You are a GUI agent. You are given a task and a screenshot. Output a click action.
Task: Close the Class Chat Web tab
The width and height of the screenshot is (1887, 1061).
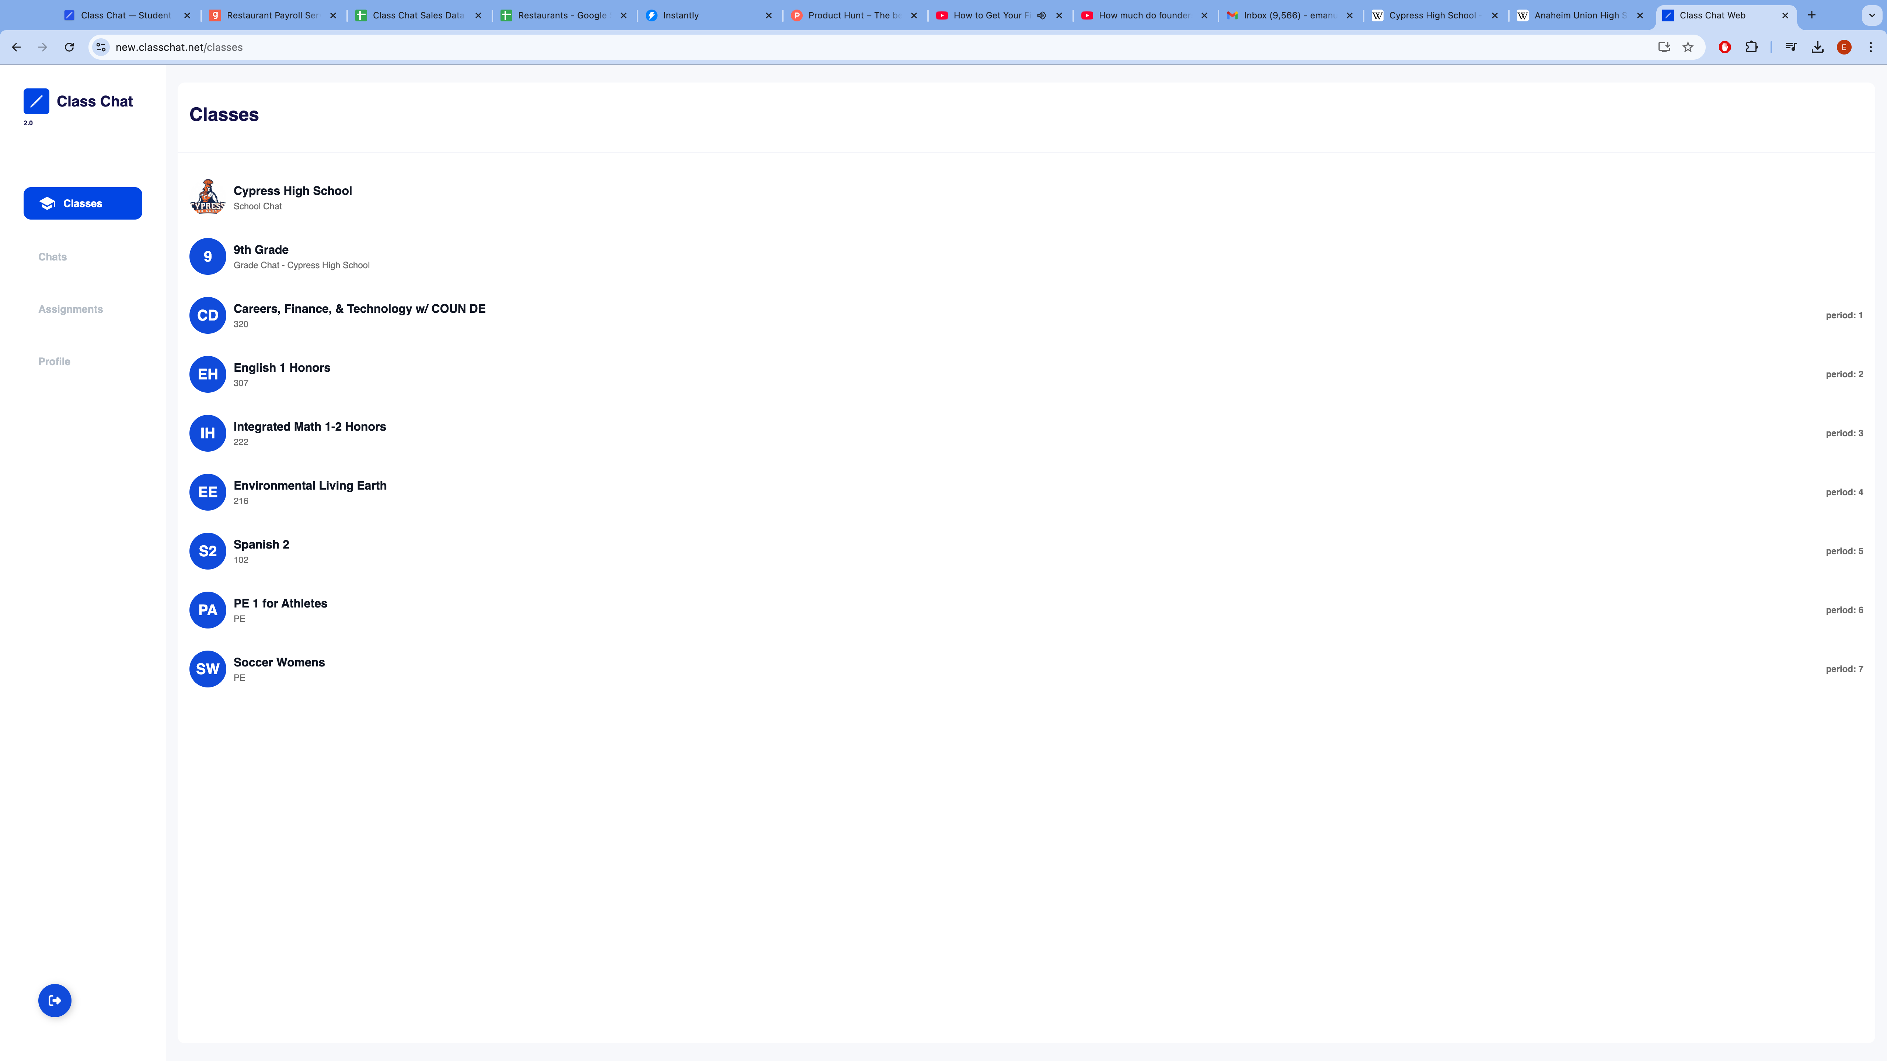pos(1785,15)
